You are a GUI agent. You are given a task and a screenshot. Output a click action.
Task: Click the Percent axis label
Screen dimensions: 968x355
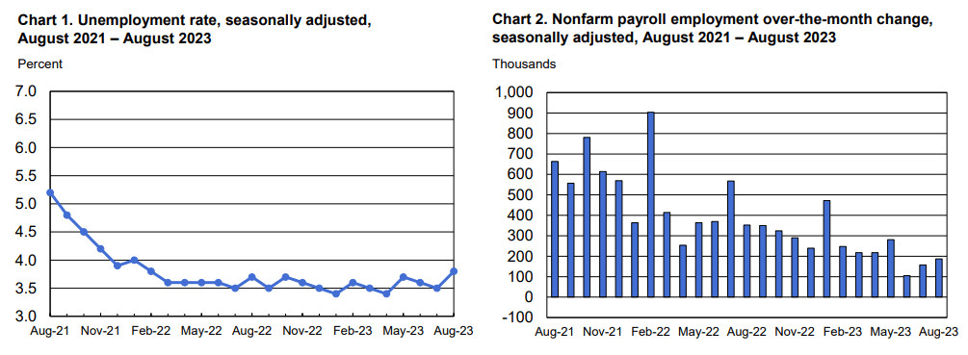point(40,63)
